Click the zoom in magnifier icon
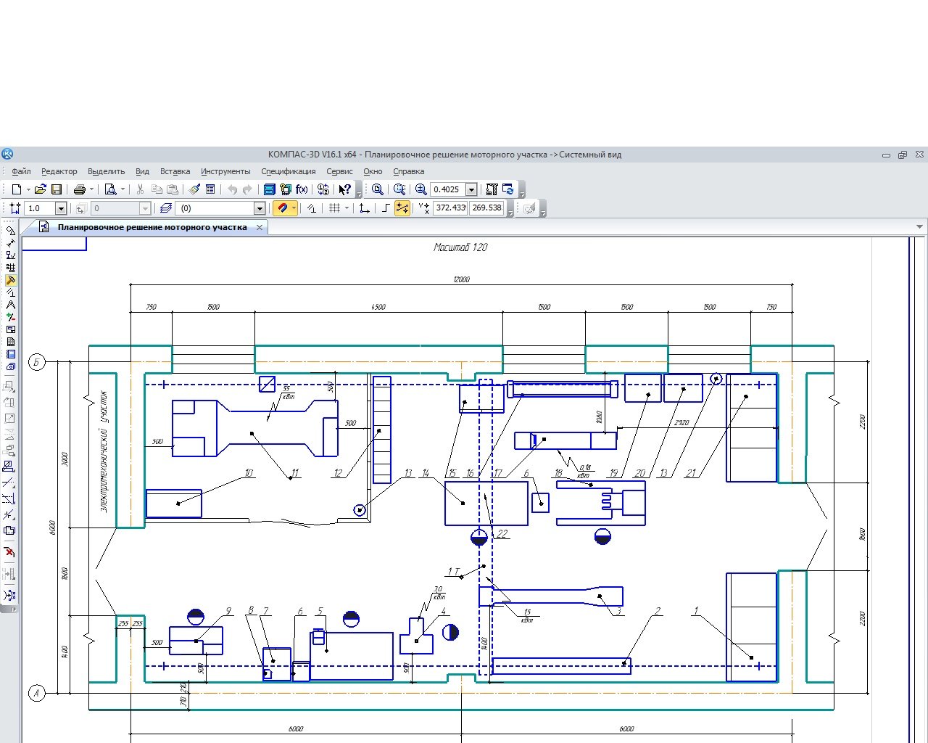Image resolution: width=928 pixels, height=743 pixels. click(420, 189)
